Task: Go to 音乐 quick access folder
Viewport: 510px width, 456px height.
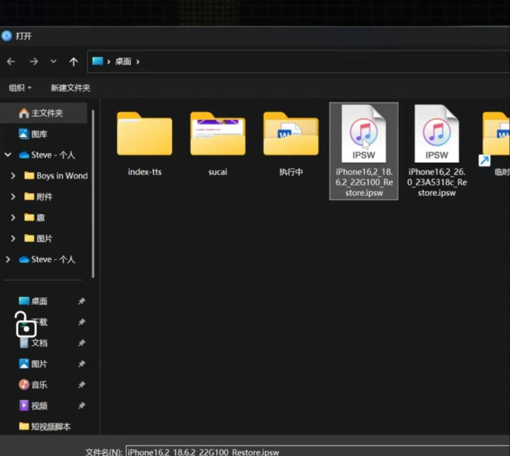Action: click(x=39, y=384)
